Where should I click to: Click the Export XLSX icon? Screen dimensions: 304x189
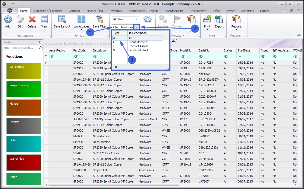click(219, 20)
